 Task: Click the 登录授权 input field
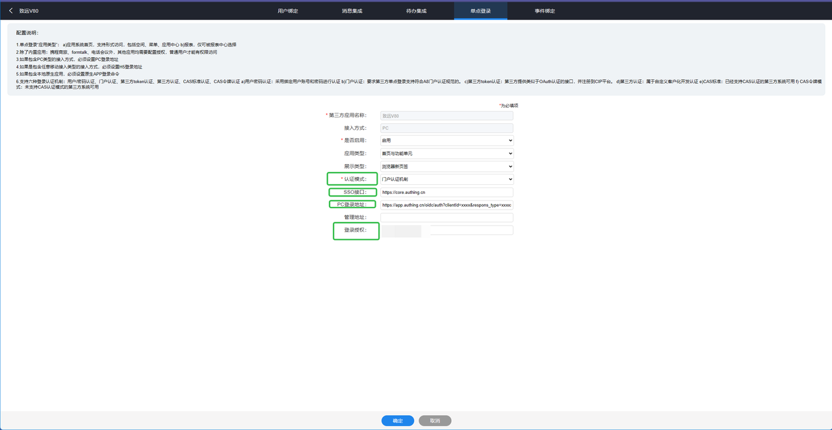point(471,230)
